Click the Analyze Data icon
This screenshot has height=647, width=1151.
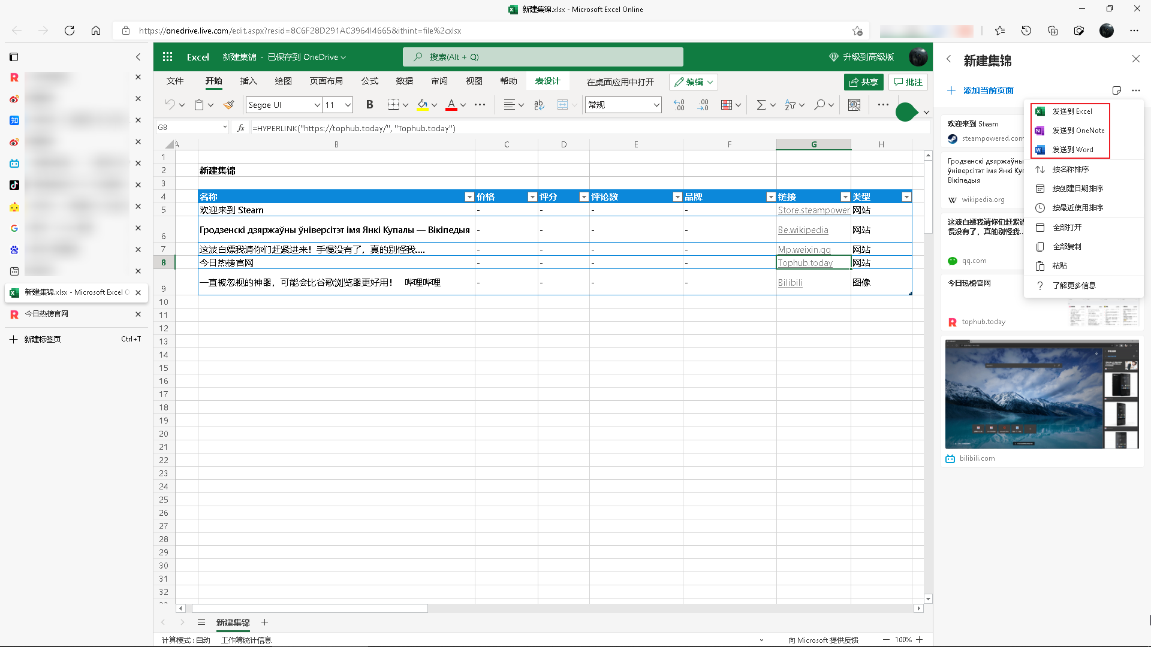click(854, 105)
